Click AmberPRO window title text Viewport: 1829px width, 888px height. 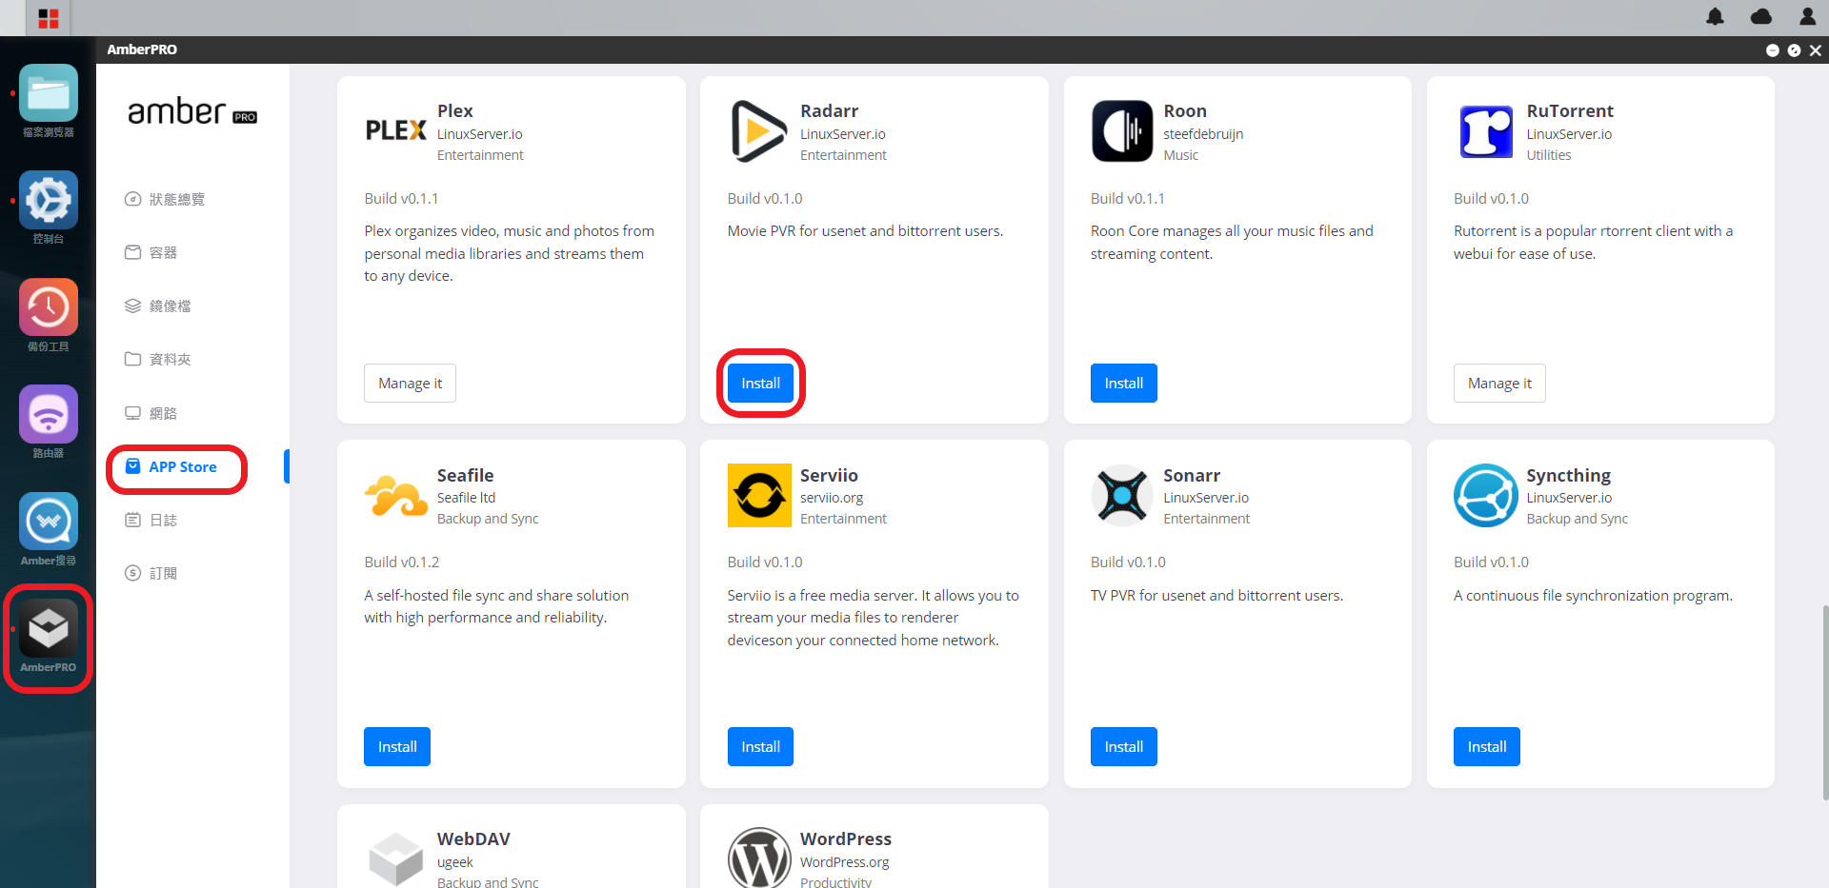pyautogui.click(x=142, y=49)
